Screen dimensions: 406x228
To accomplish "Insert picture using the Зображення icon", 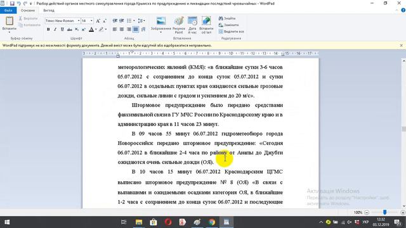I will (161, 21).
